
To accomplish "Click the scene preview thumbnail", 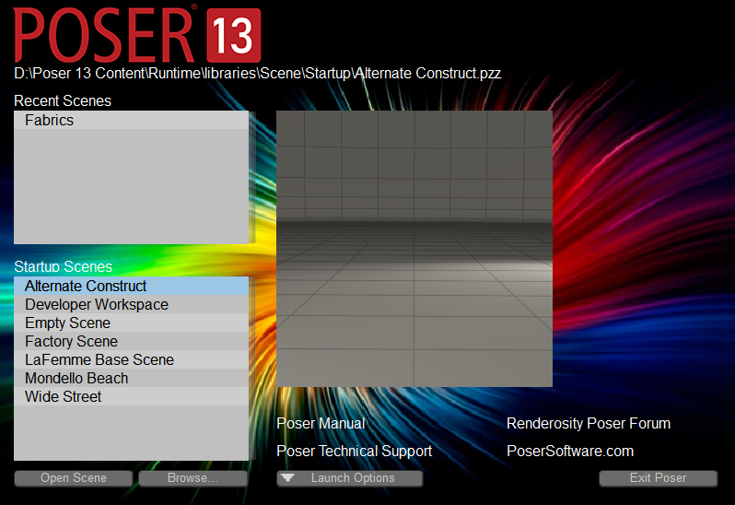I will (414, 249).
